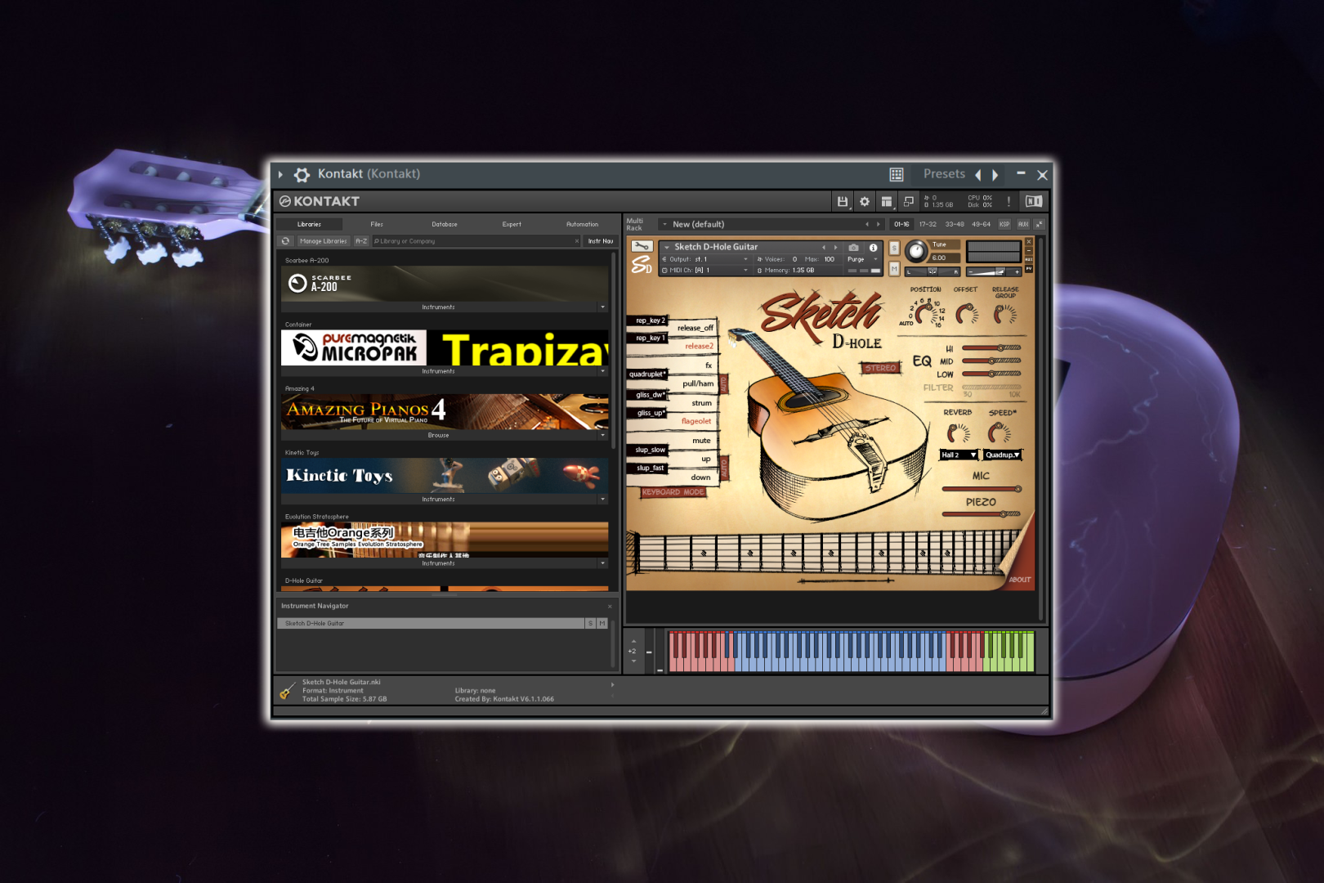Screen dimensions: 1324x883
Task: Switch to the Automation tab
Action: point(582,224)
